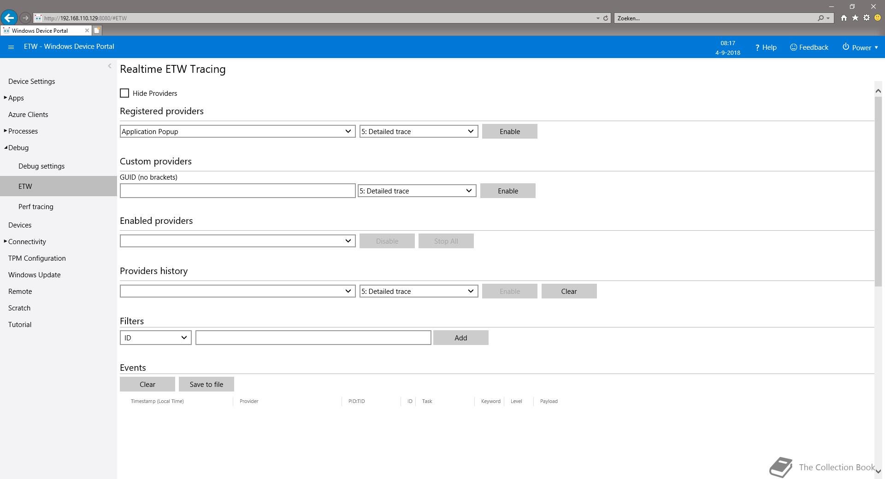The height and width of the screenshot is (479, 885).
Task: Click the Stop All button
Action: click(x=446, y=241)
